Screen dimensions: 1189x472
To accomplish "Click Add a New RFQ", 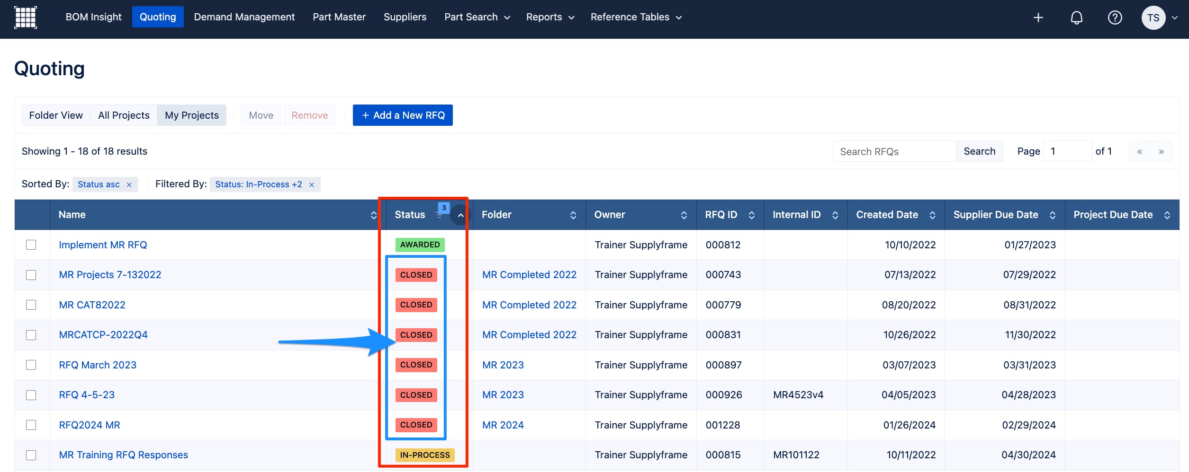I will coord(403,115).
